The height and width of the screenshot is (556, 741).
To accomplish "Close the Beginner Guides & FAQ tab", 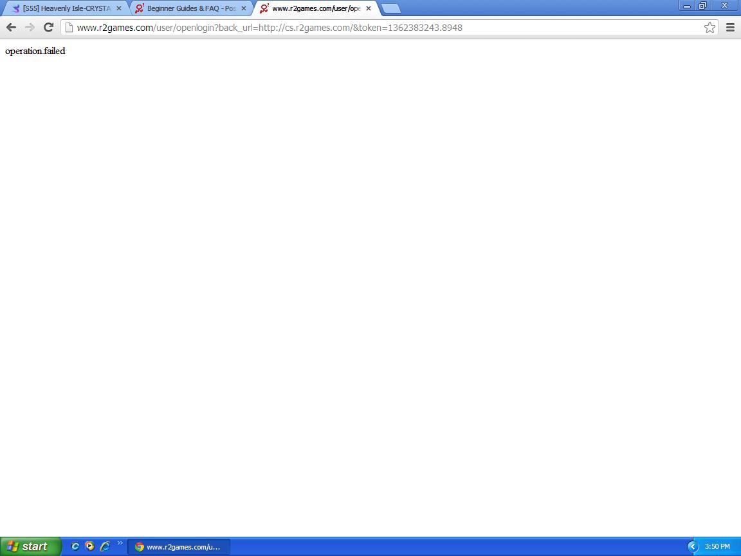I will [244, 8].
